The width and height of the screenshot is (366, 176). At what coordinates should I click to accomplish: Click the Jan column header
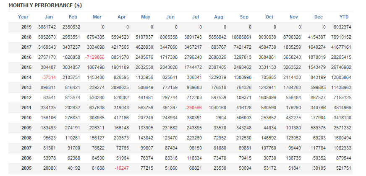click(49, 17)
